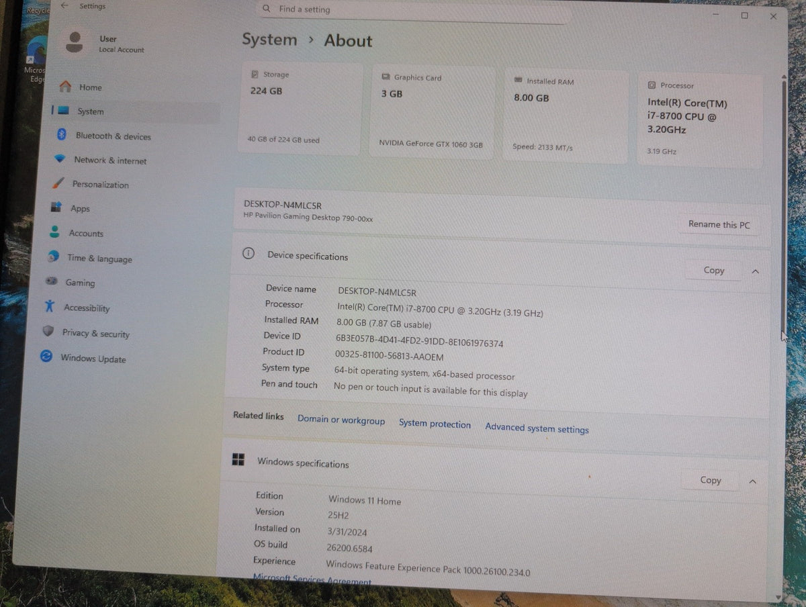Click the Privacy & security shield icon
806x607 pixels.
point(48,332)
